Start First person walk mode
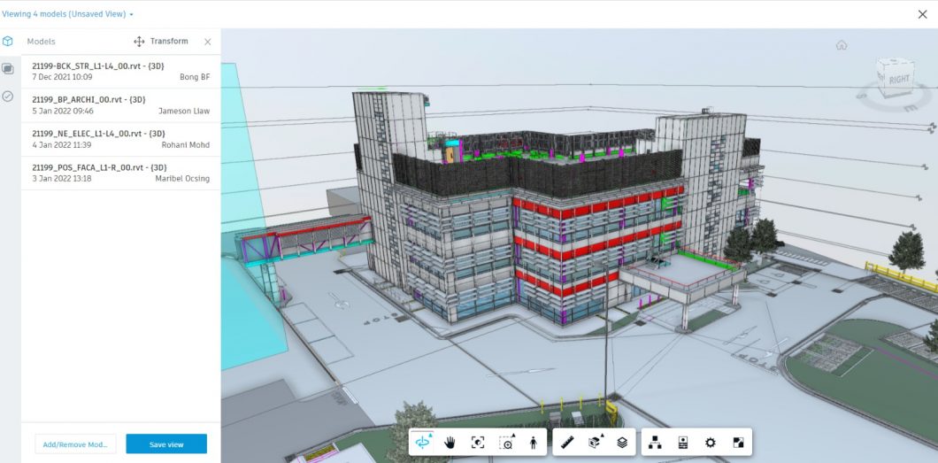Screen dimensions: 938x463 tap(534, 442)
